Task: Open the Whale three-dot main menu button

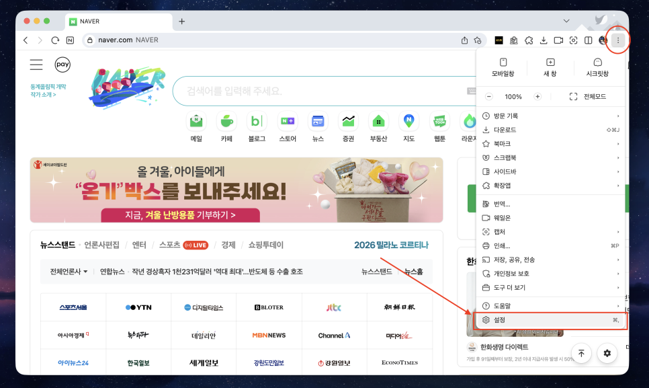Action: (x=617, y=40)
